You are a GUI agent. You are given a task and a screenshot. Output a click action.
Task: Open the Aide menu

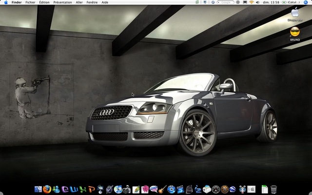coord(105,2)
